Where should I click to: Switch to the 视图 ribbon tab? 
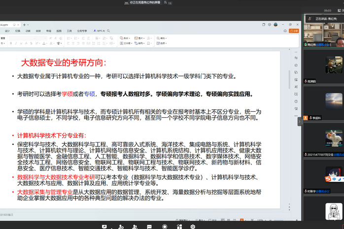(x=59, y=31)
